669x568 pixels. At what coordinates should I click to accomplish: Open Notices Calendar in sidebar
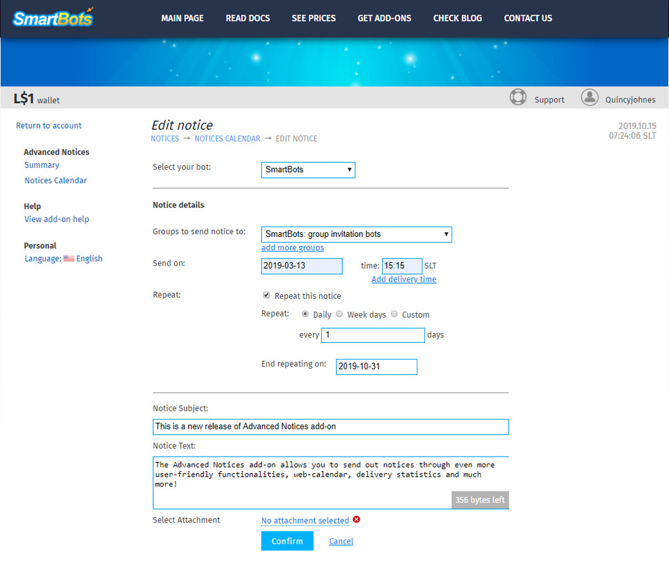tap(56, 181)
